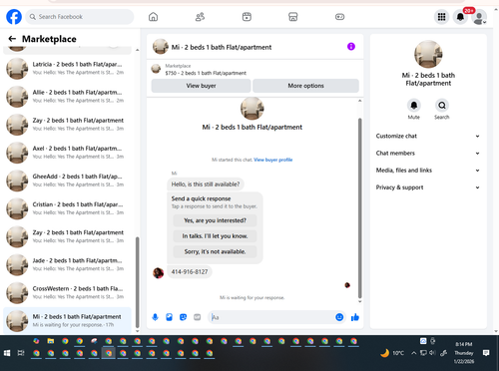The image size is (499, 371).
Task: Click the back arrow beside Marketplace
Action: 12,39
